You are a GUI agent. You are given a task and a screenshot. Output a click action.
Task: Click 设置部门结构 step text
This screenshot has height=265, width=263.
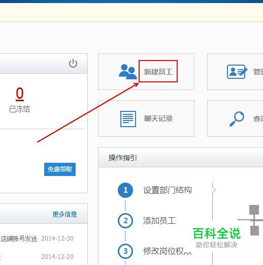click(x=168, y=190)
